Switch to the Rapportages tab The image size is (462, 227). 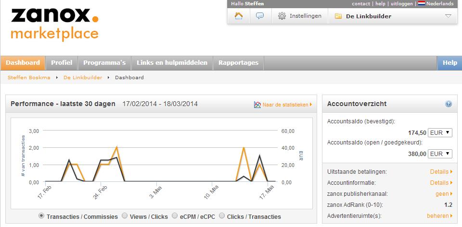tap(238, 63)
